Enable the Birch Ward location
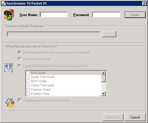The width and height of the screenshot is (148, 123). tap(28, 81)
